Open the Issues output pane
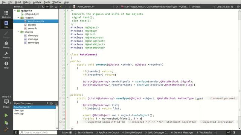Screen dimensions: 241x135 pyautogui.click(x=66, y=132)
